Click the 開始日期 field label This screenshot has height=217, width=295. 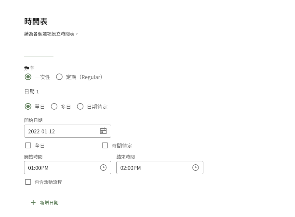(x=34, y=120)
